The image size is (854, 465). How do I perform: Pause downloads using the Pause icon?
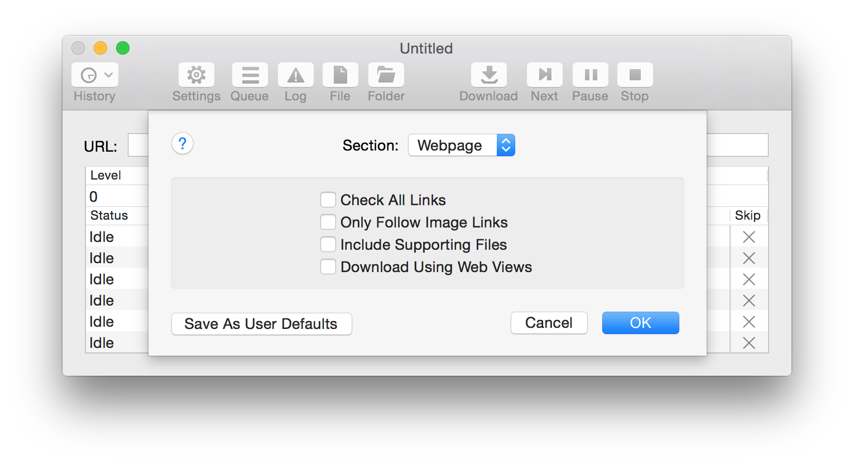pos(590,75)
